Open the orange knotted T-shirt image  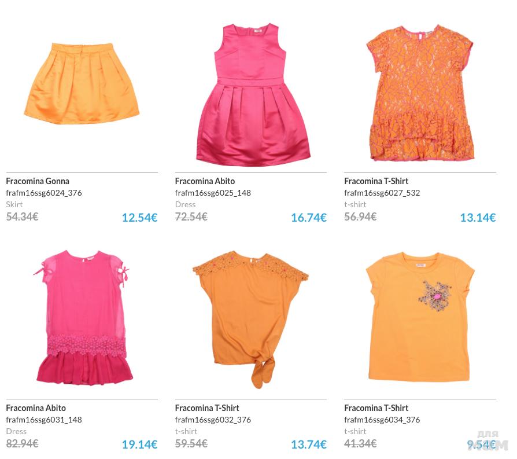tap(250, 320)
